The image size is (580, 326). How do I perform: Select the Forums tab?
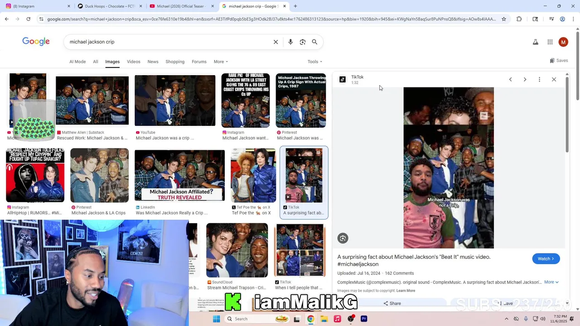click(x=199, y=62)
